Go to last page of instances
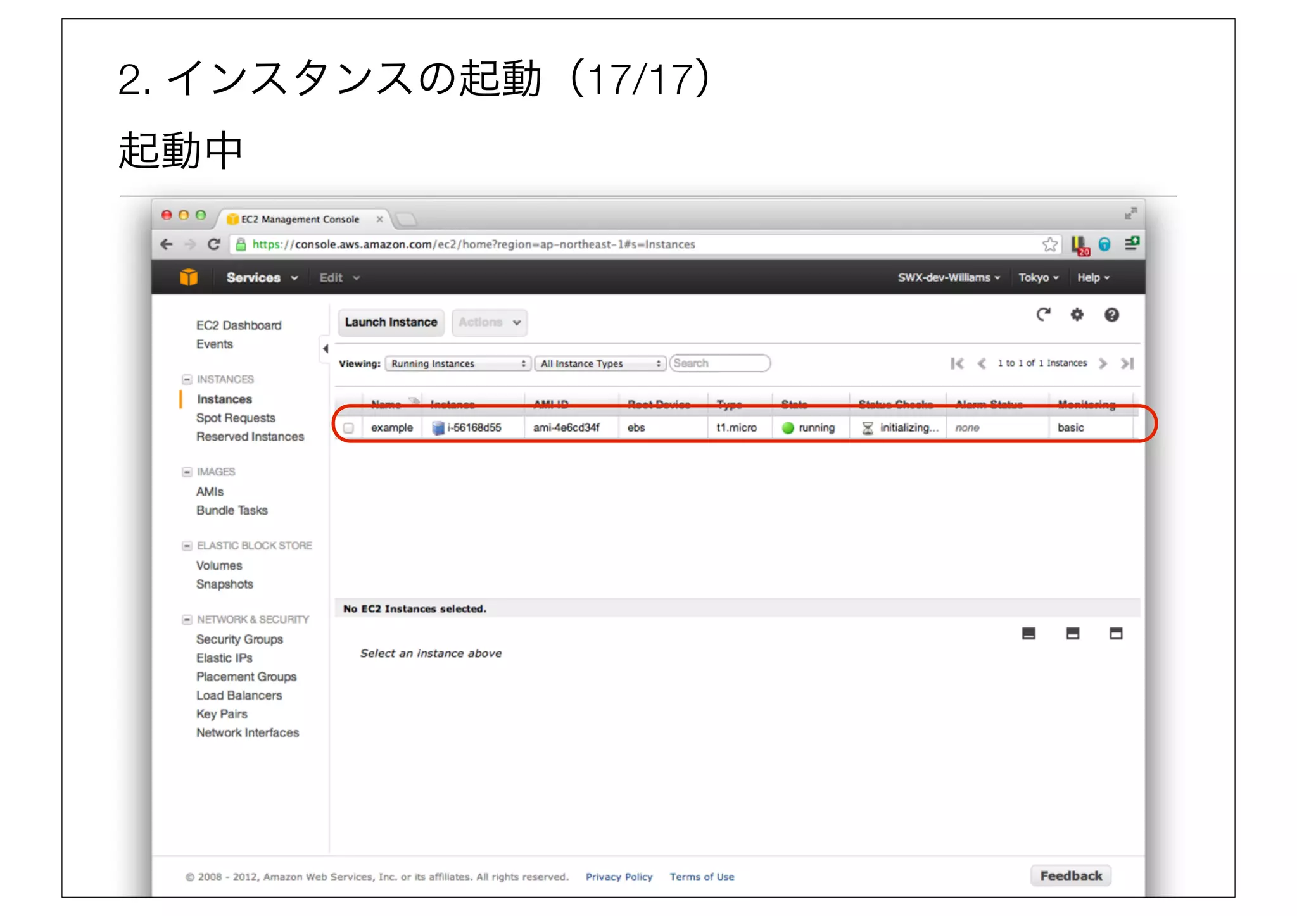 click(x=1127, y=363)
